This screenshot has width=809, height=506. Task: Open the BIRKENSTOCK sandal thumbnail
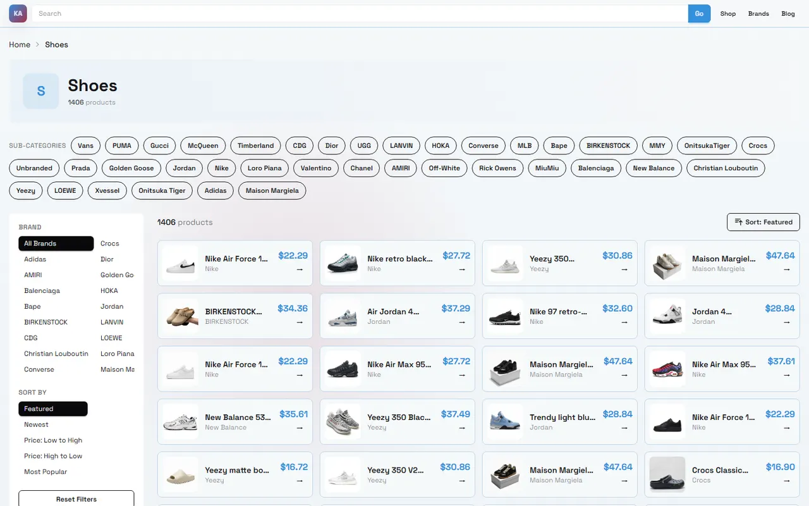pos(180,316)
